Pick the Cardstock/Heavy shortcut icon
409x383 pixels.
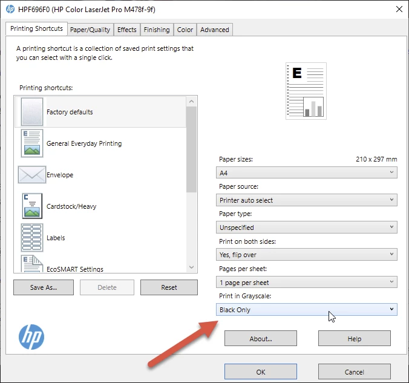[32, 206]
